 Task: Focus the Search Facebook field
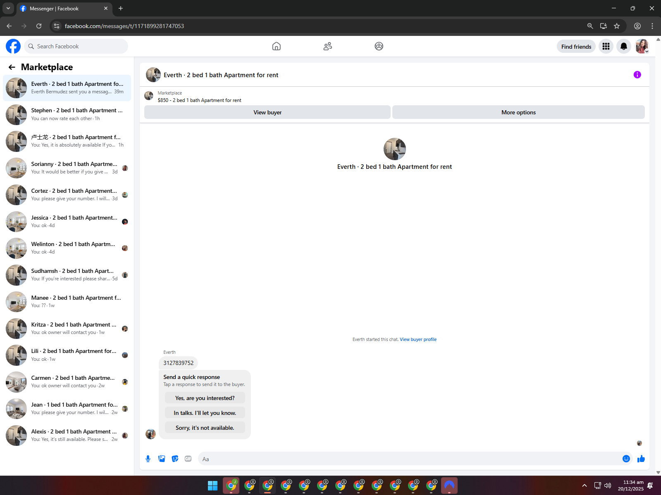click(76, 46)
